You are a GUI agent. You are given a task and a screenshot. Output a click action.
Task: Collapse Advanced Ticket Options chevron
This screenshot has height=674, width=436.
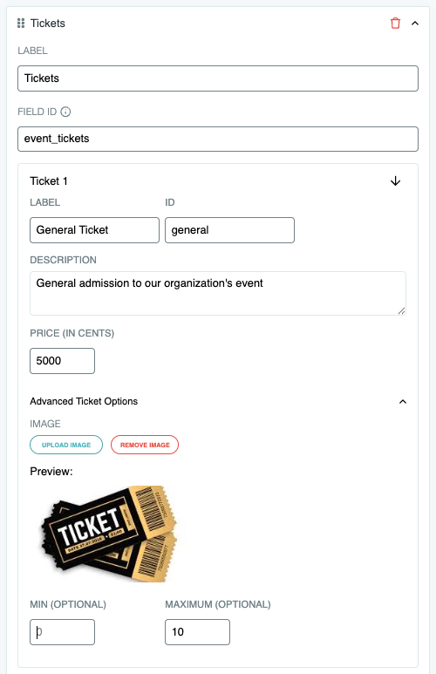pyautogui.click(x=403, y=401)
